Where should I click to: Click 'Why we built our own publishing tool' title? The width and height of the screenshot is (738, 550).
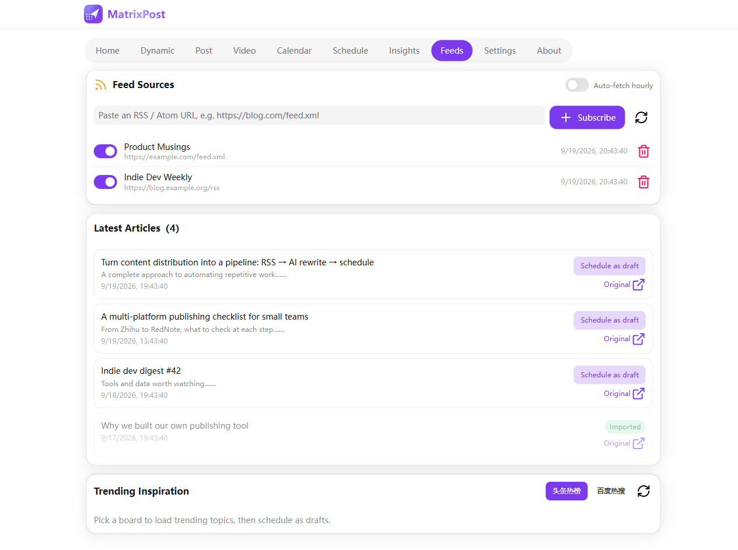175,426
